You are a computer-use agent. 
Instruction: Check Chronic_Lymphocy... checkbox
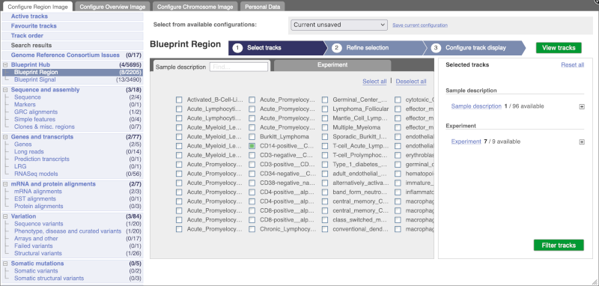coord(252,230)
